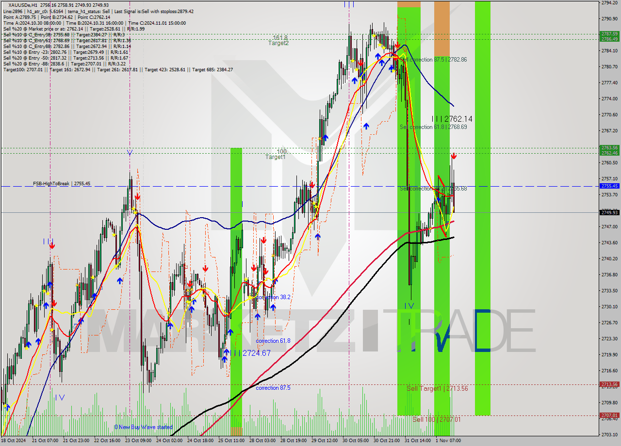Screen dimensions: 621x446
Task: Click the 18 Oct 2024 date on time axis
Action: (13, 440)
